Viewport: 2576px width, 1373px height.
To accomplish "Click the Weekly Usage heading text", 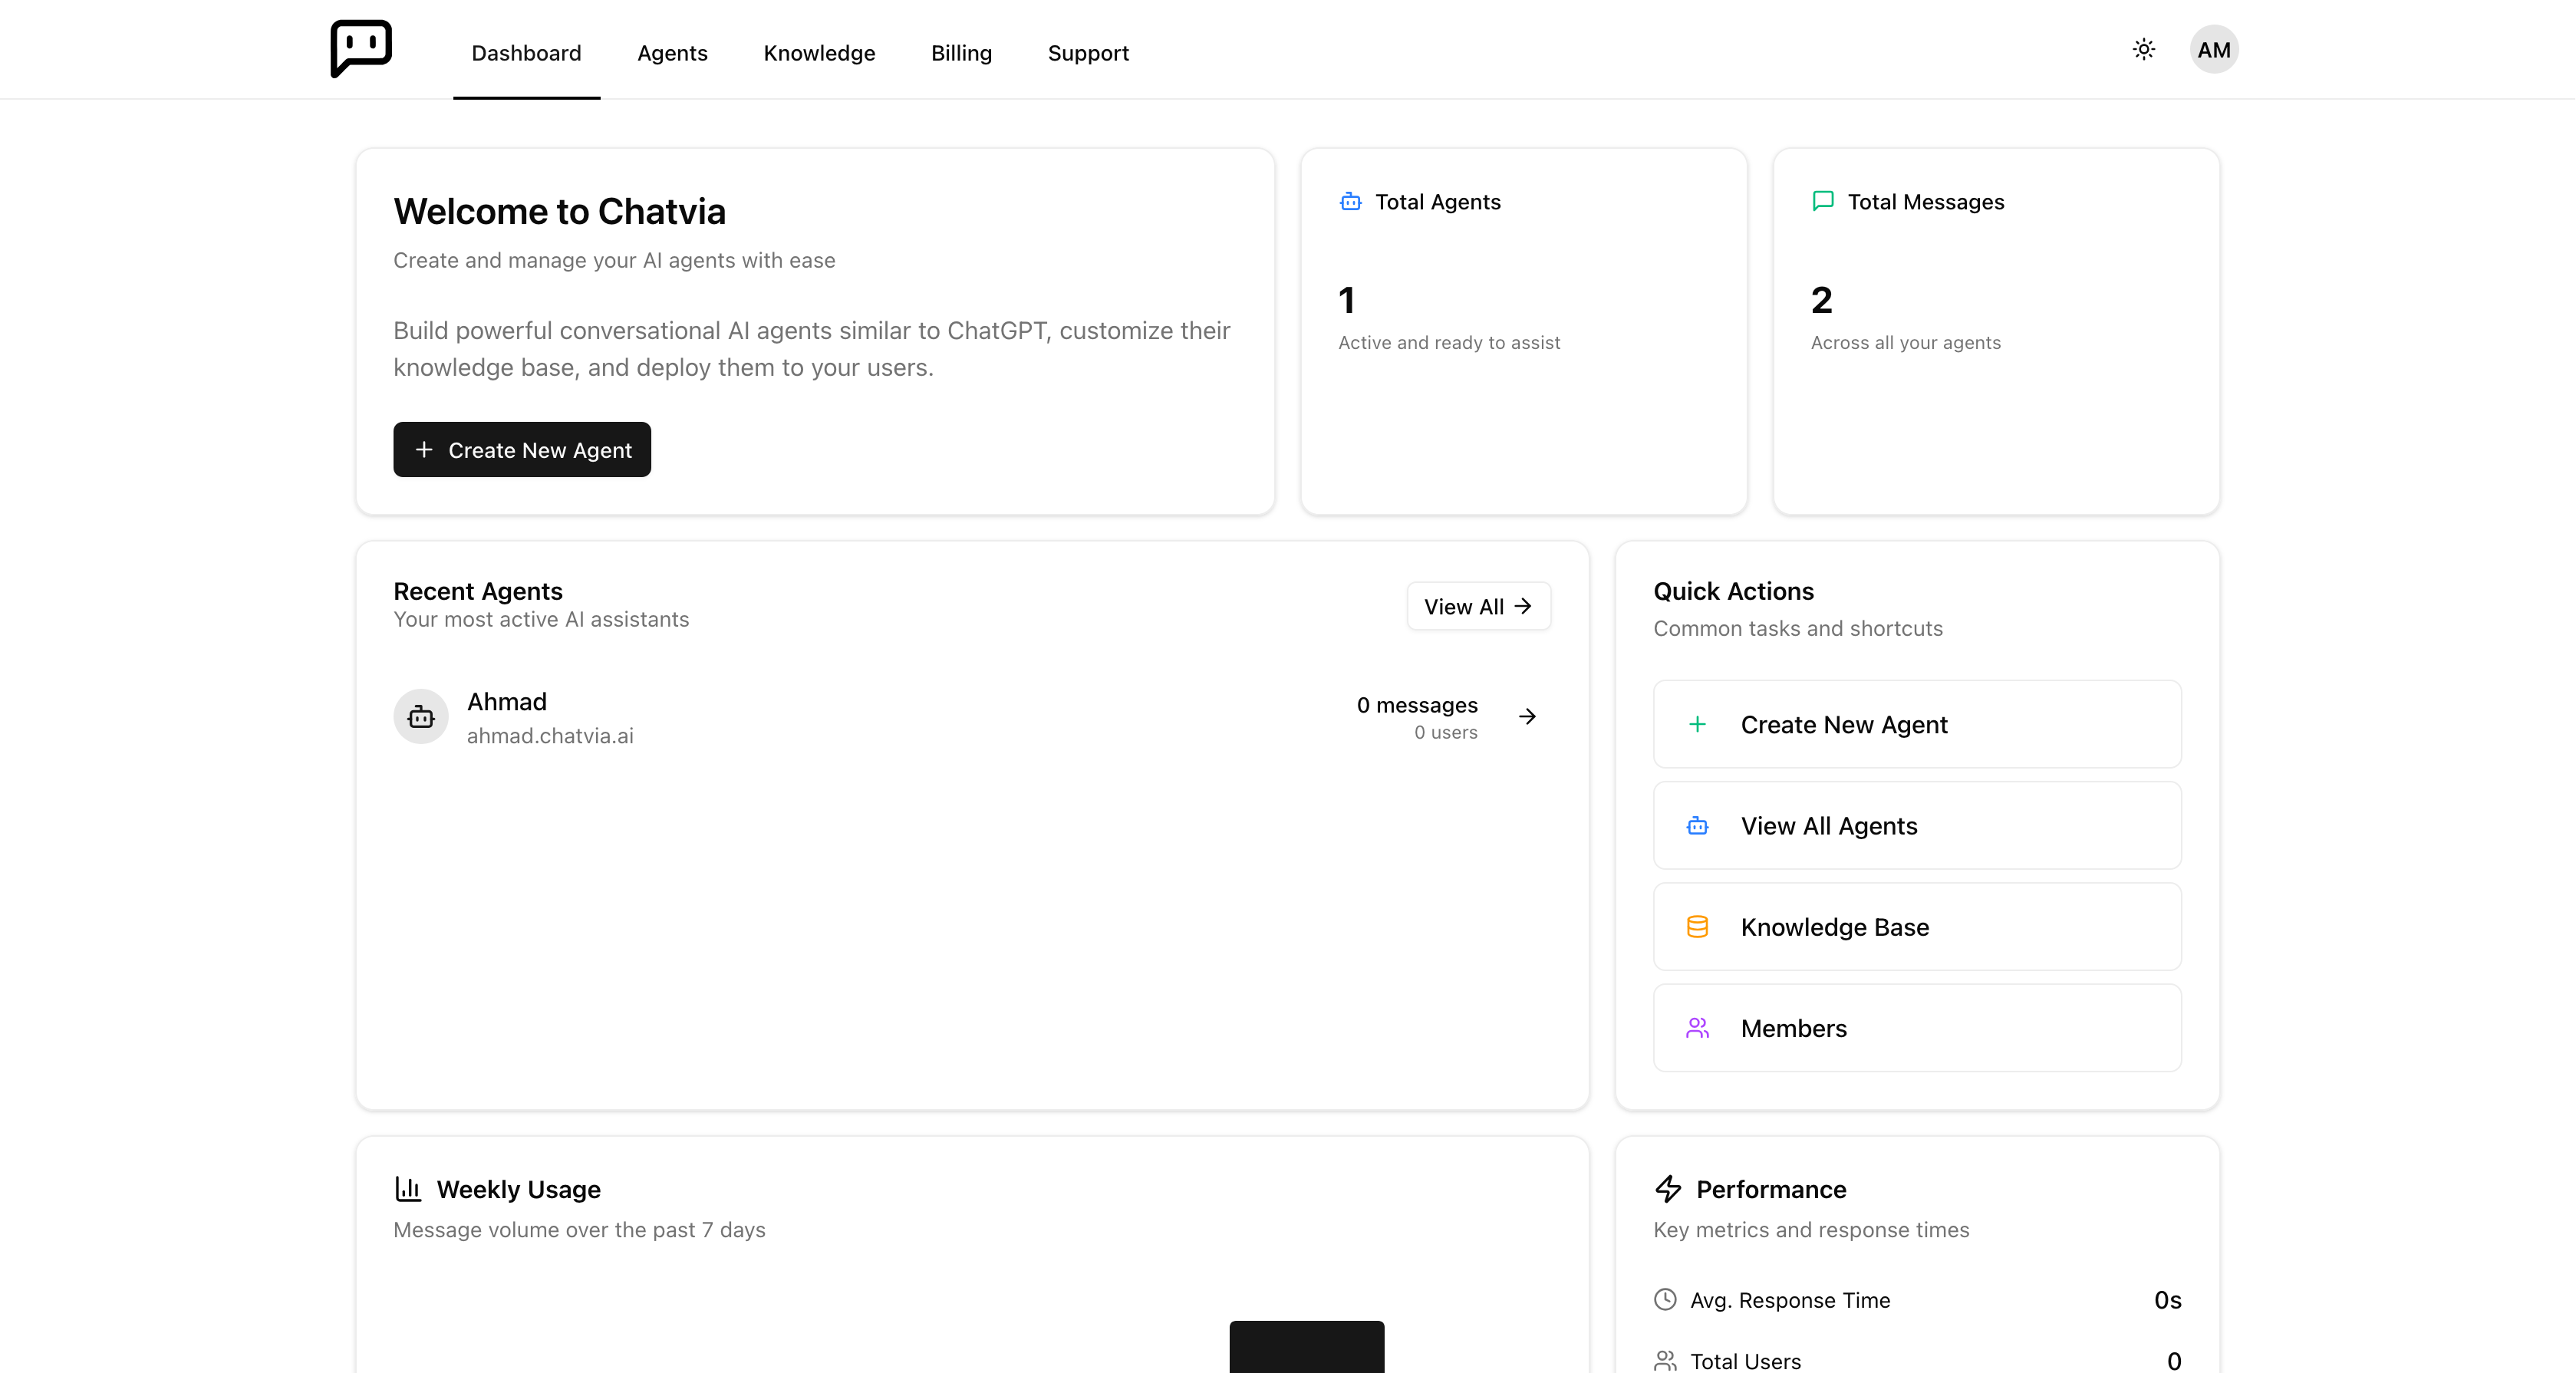I will tap(519, 1189).
